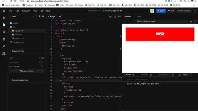
Task: Clear the console with the ban icon
Action: click(179, 75)
